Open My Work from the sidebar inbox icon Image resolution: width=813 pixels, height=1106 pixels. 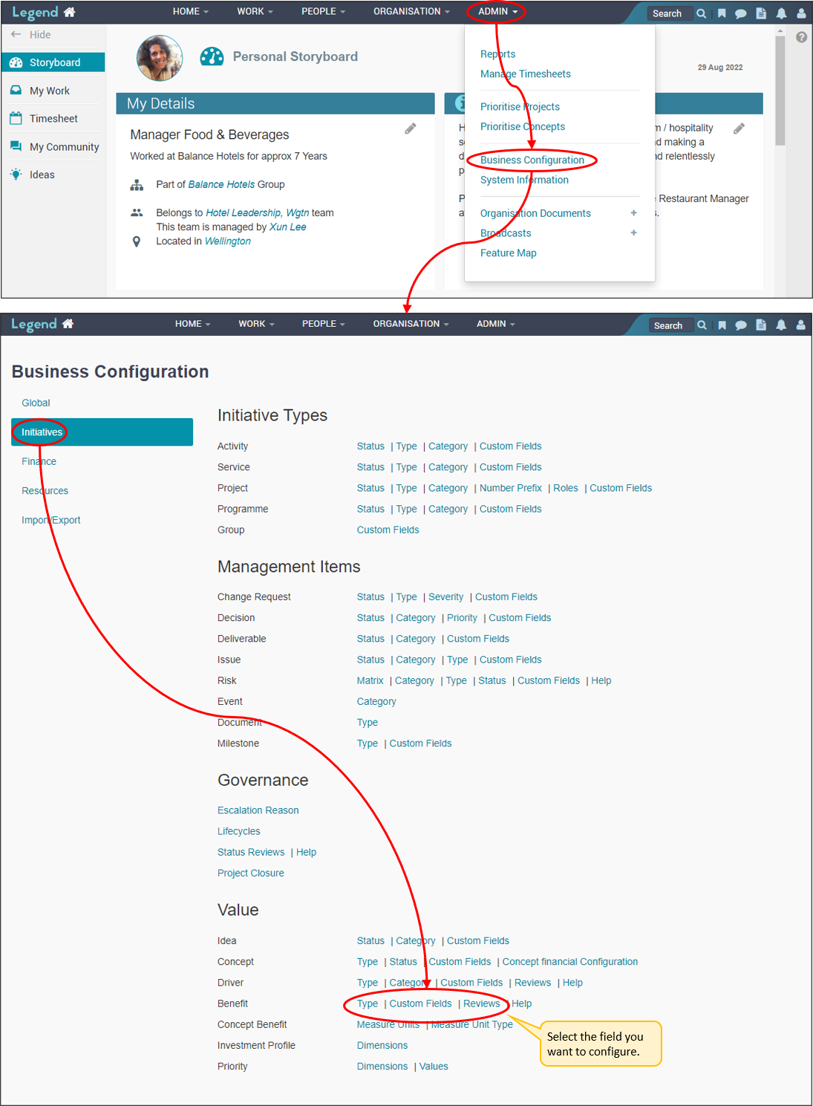(x=16, y=91)
